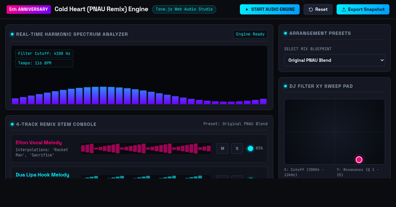
Task: Adjust the Elton Vocal Melody volume slider
Action: (x=250, y=149)
